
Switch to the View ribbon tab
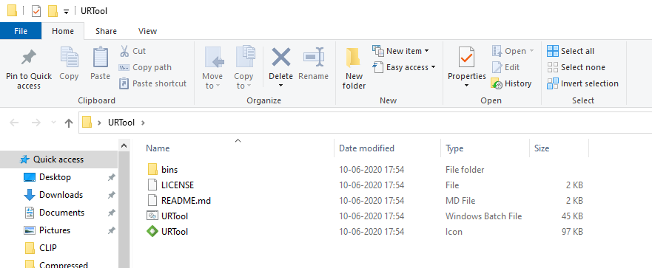(x=147, y=31)
